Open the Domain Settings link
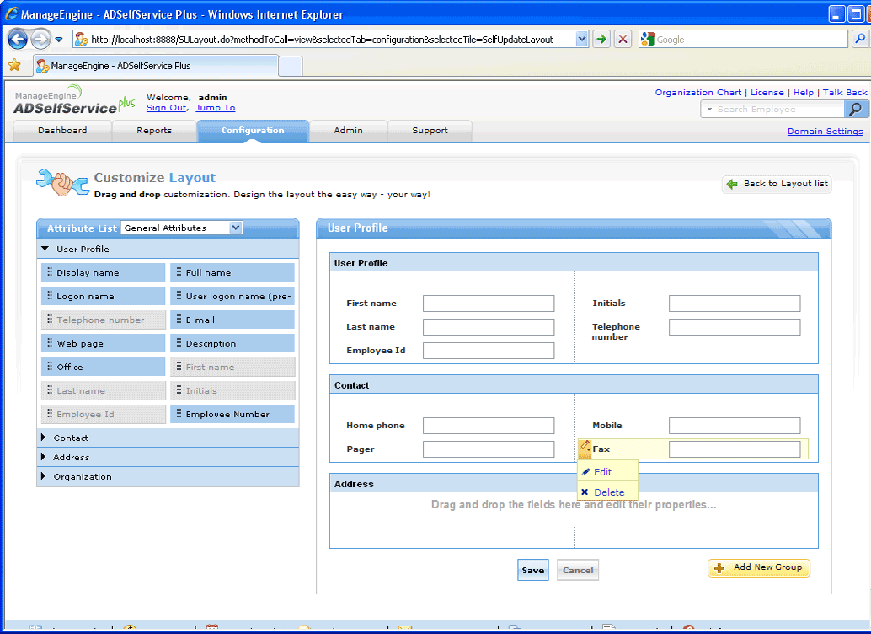The image size is (871, 634). pyautogui.click(x=825, y=132)
